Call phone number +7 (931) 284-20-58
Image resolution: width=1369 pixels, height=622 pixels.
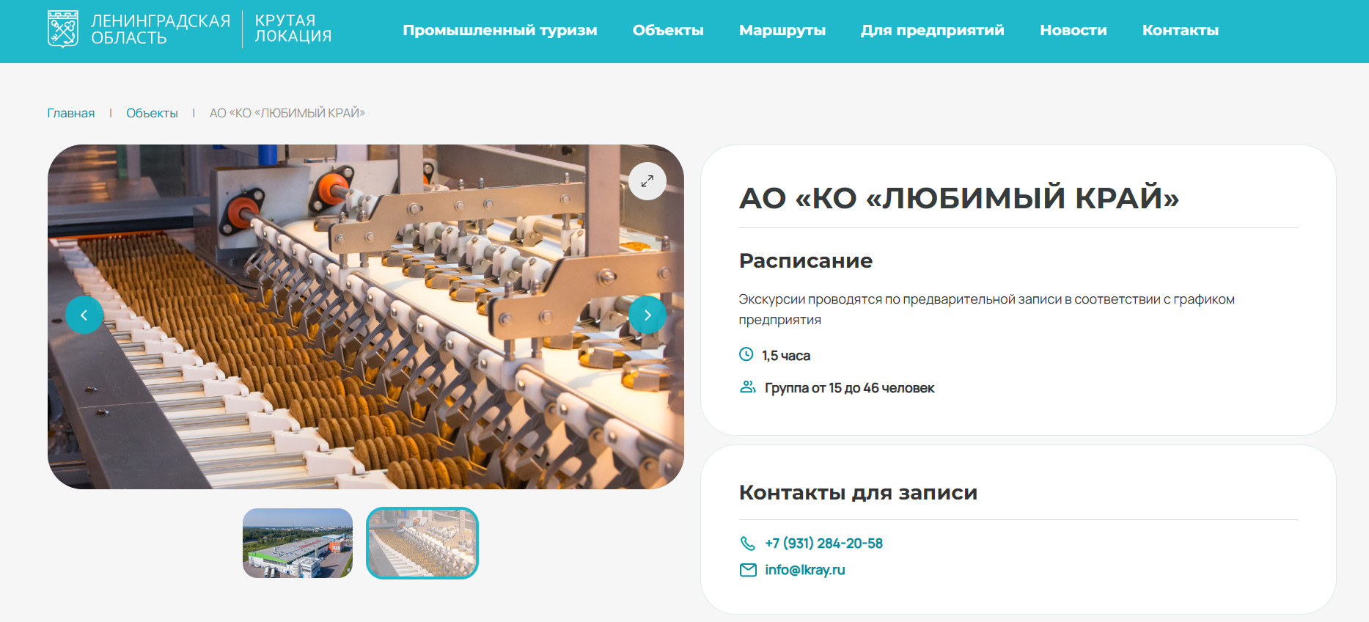[823, 544]
